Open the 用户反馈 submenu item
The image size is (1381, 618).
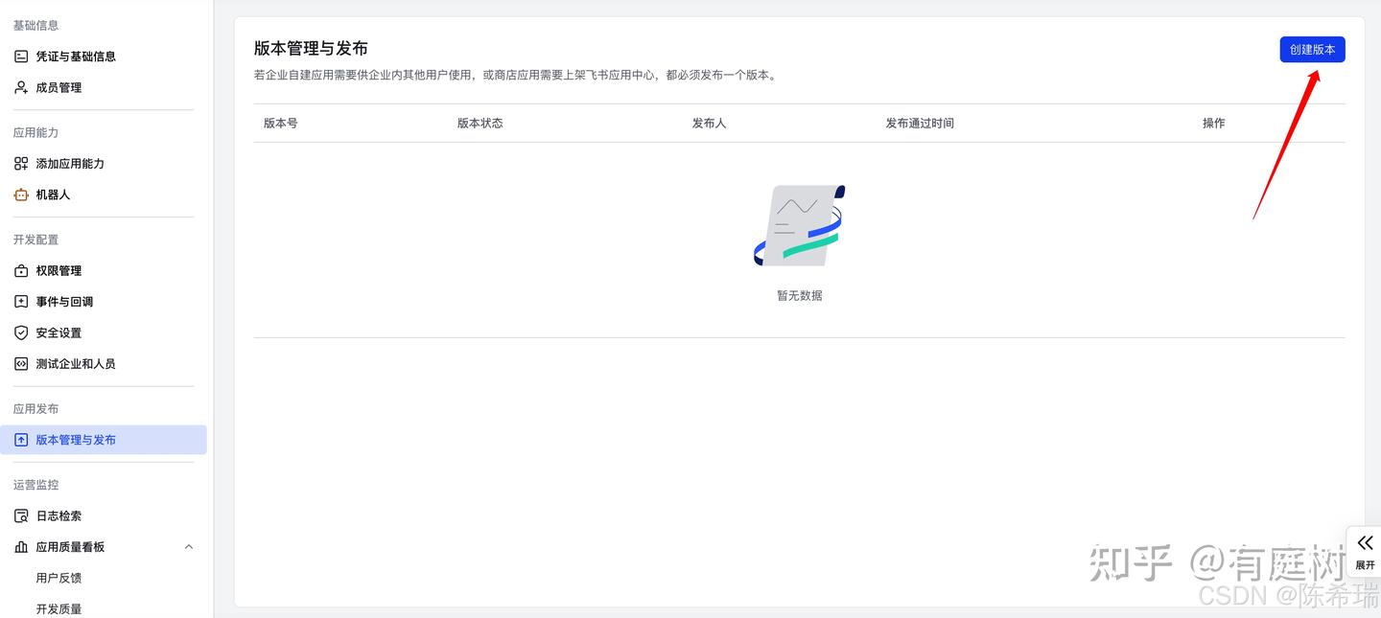(x=59, y=578)
